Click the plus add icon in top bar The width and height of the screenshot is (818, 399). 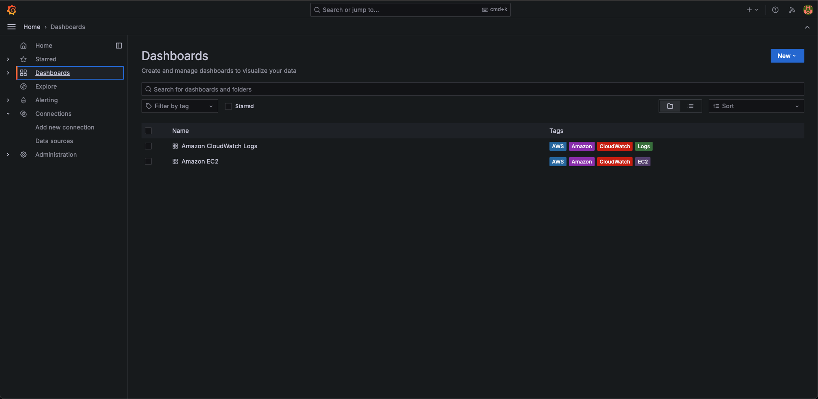[749, 10]
